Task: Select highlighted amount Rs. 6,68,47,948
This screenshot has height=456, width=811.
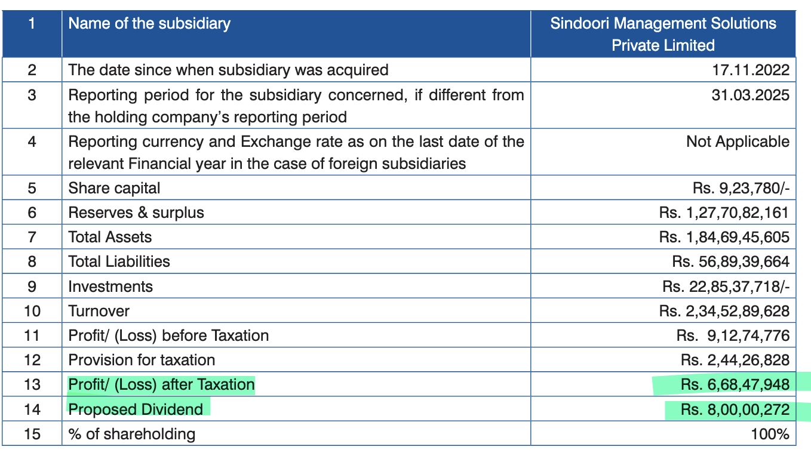Action: click(x=735, y=385)
